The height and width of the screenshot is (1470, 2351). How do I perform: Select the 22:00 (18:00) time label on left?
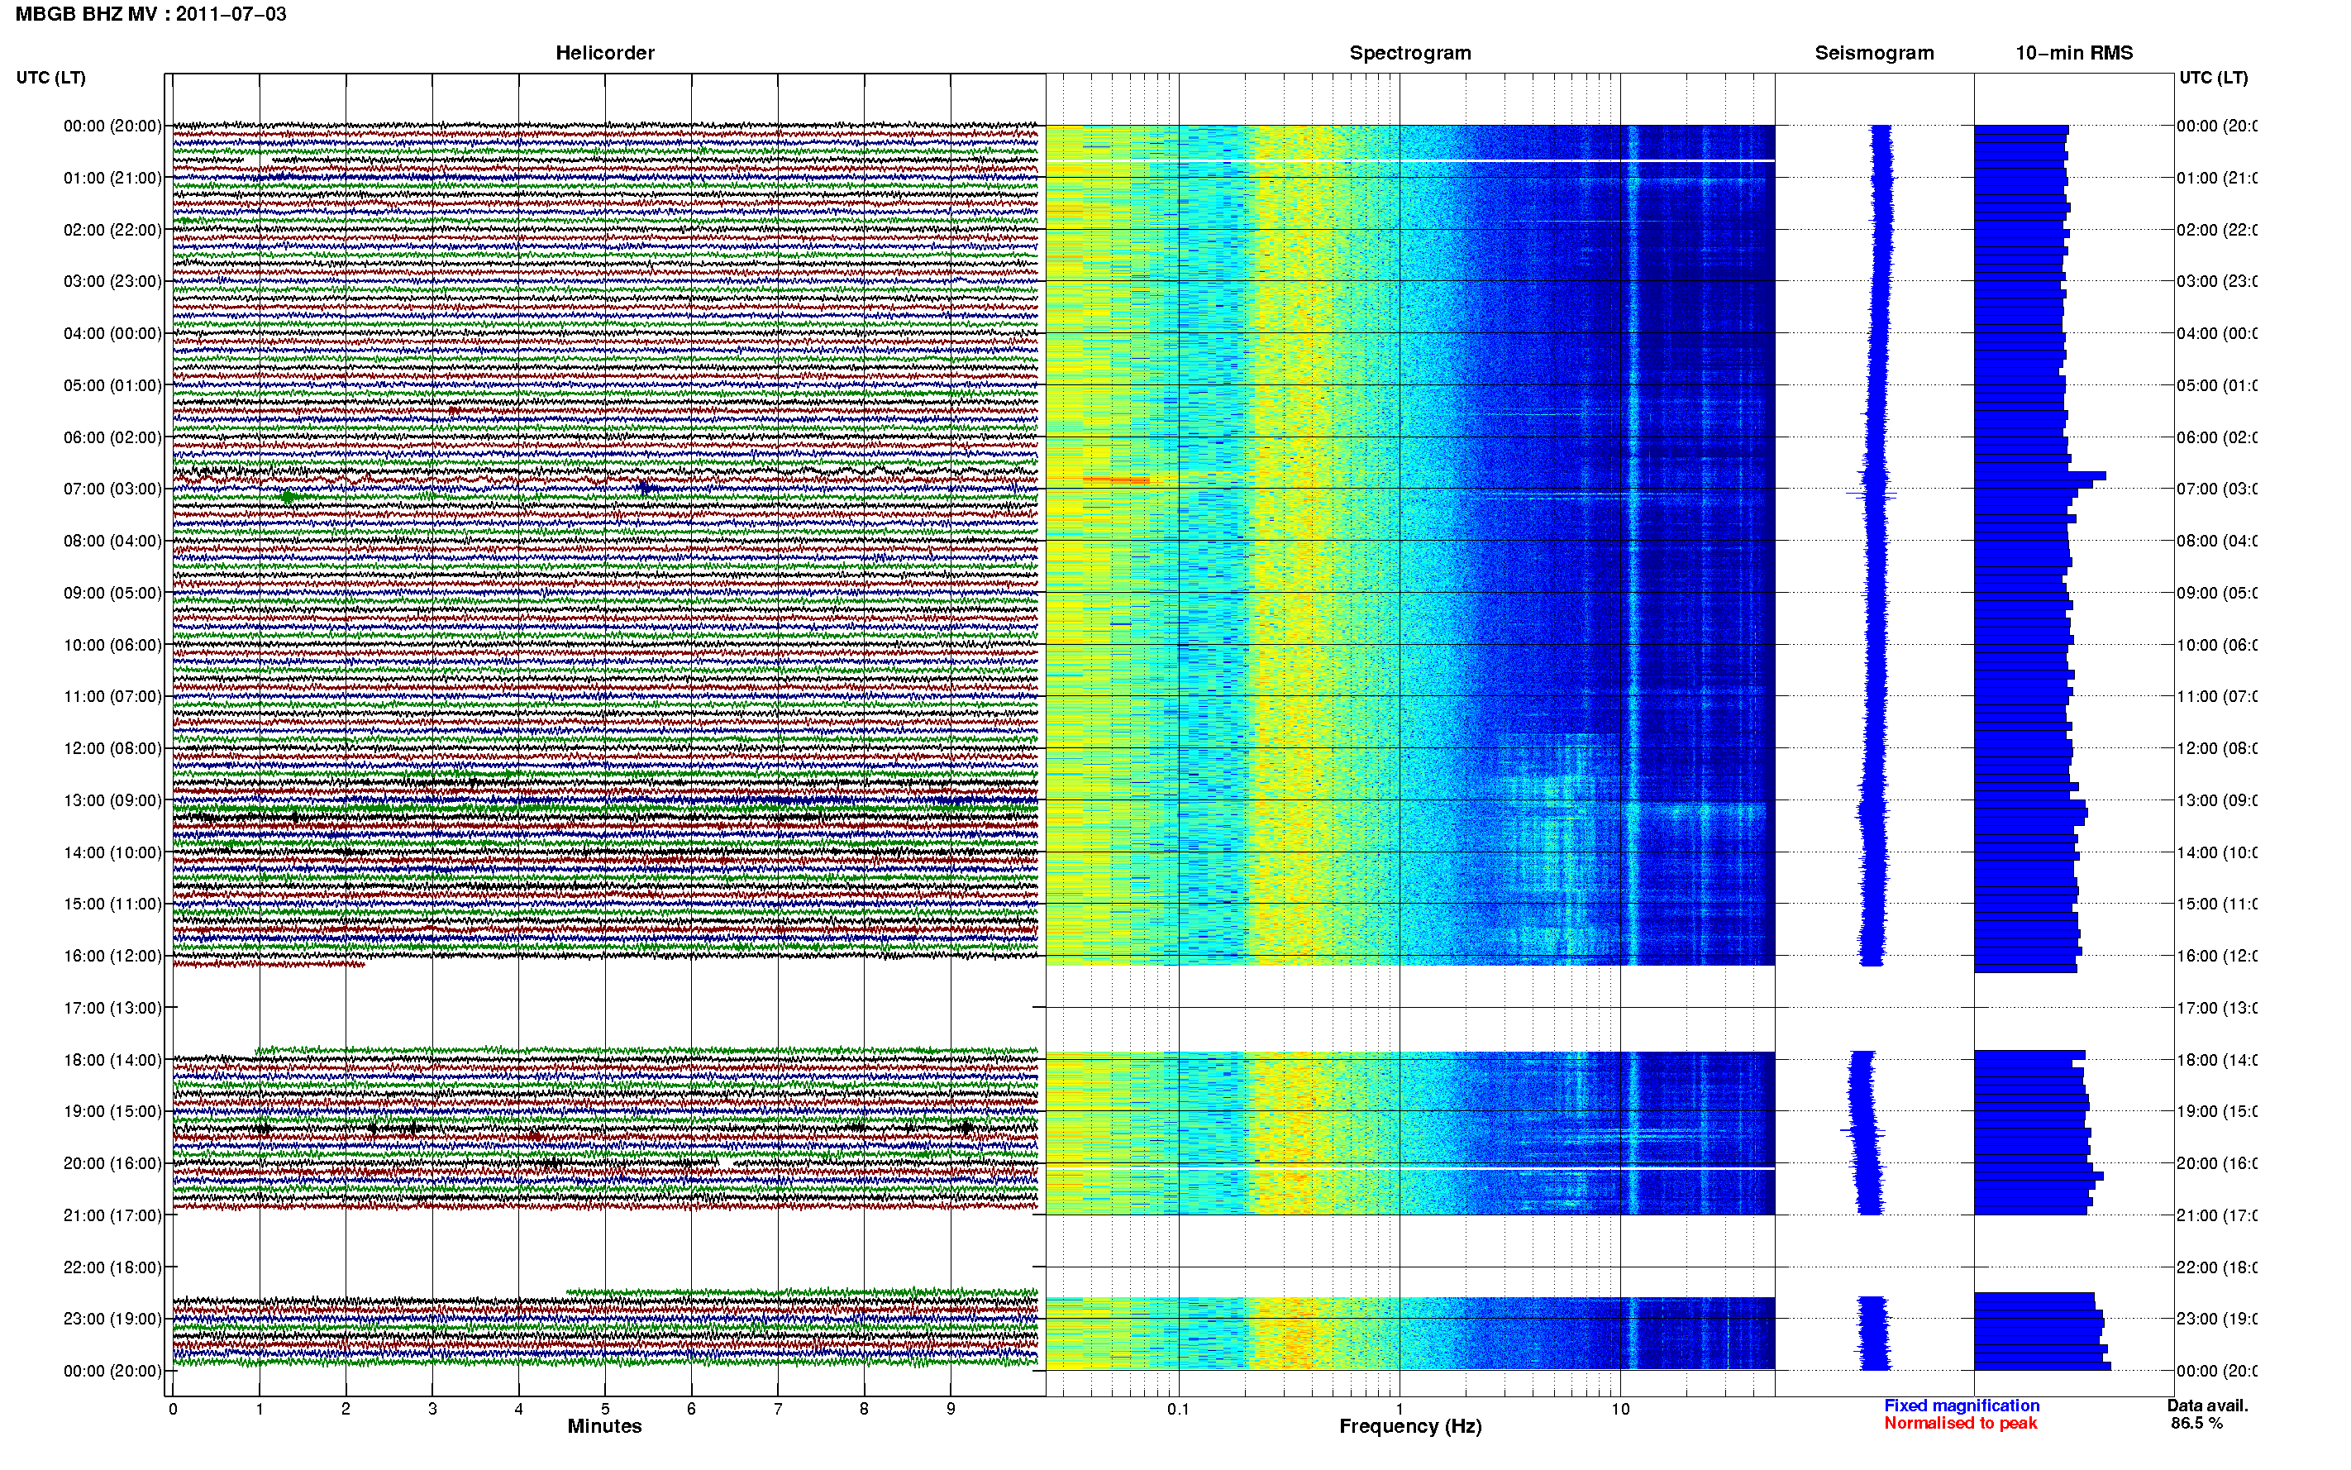(112, 1267)
